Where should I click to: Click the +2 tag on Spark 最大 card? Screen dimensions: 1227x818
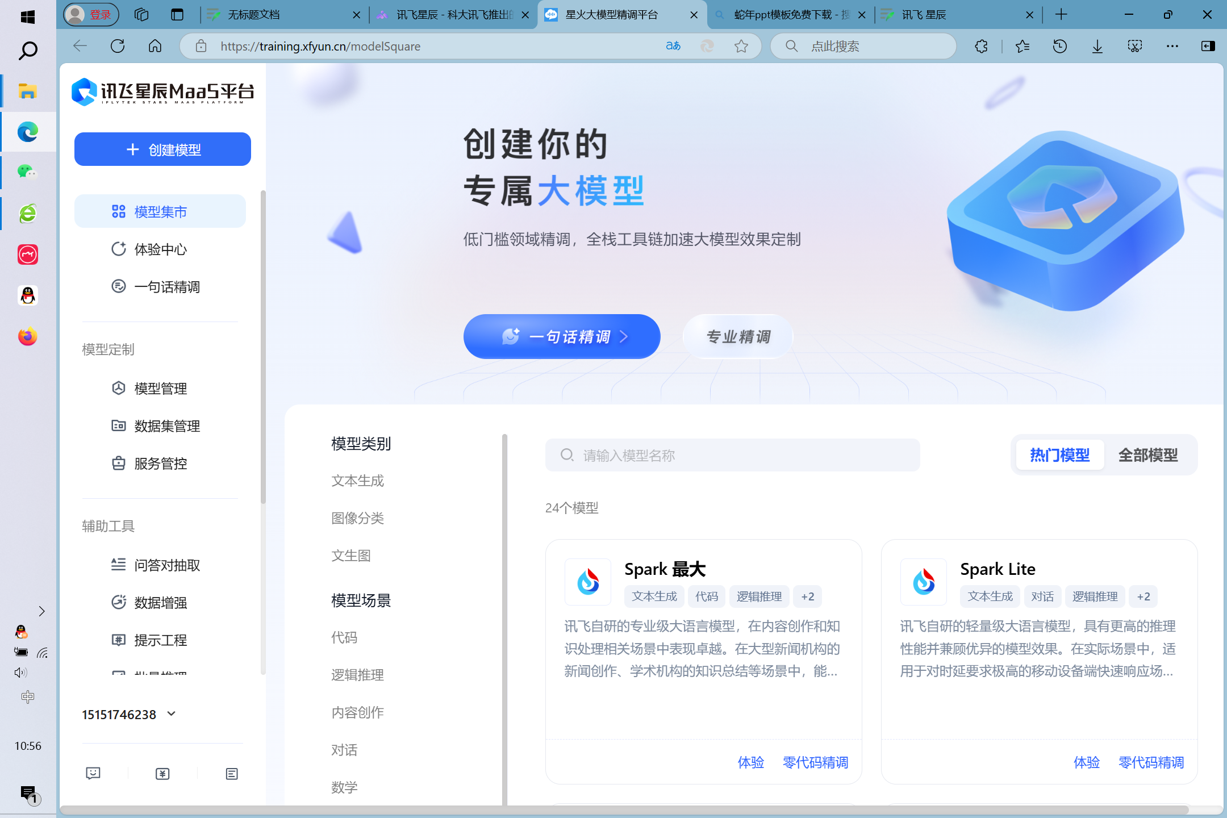coord(808,596)
